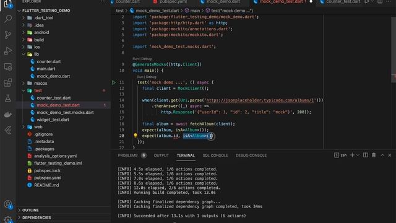
Task: Add new terminal with plus icon
Action: 352,155
